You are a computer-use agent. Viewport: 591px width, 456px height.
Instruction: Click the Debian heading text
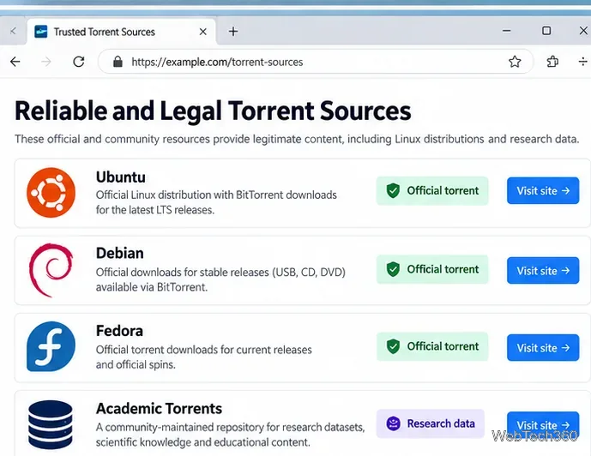[120, 253]
